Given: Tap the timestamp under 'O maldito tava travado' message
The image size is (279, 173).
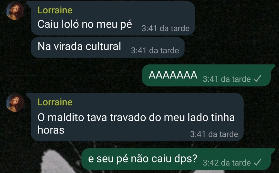Looking at the screenshot, I should (214, 134).
